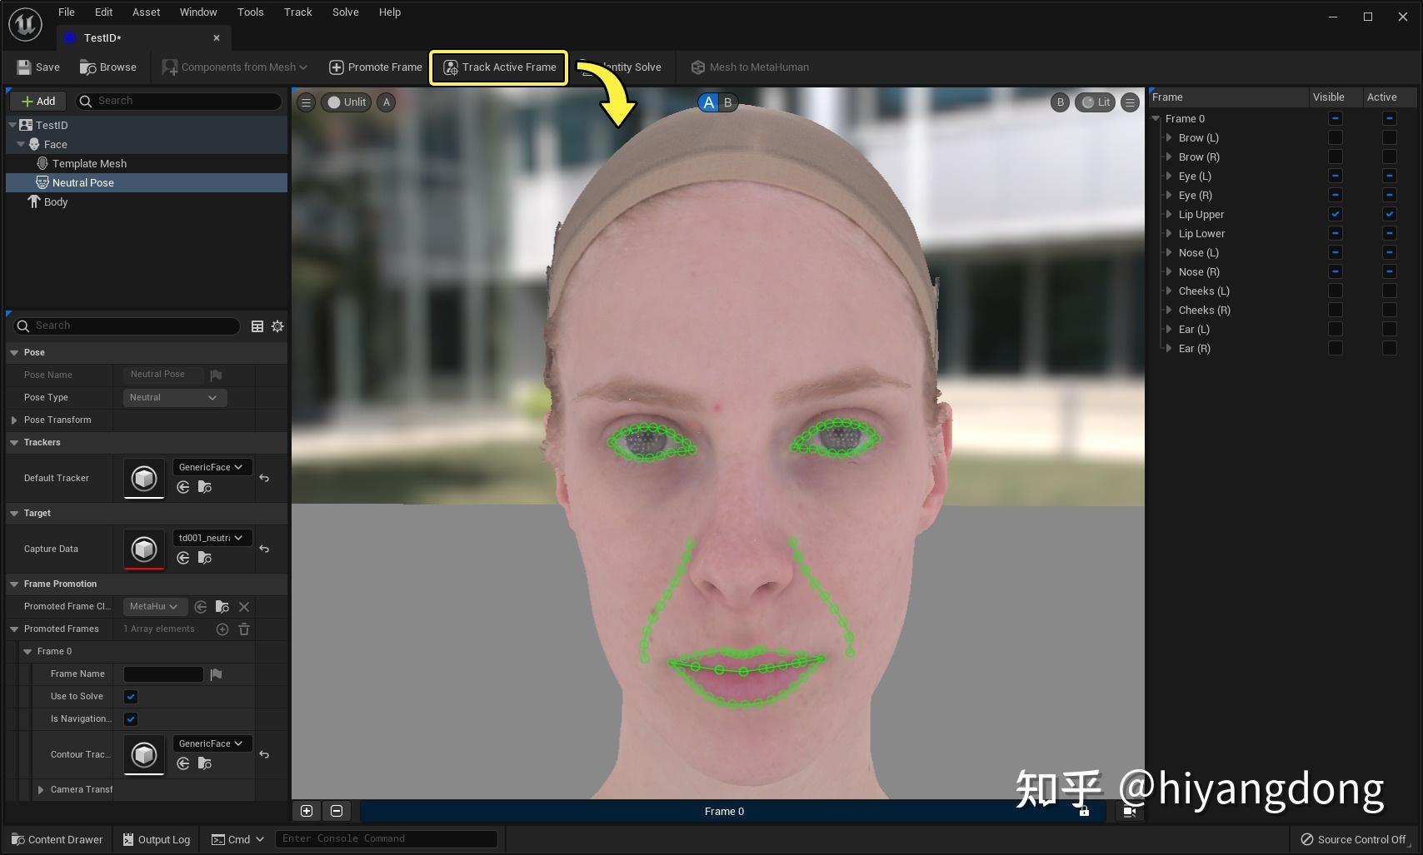Open details property matrix grid icon
1423x855 pixels.
coord(257,326)
